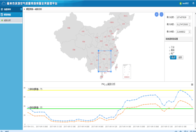
Task: Select the 电厂 radio option
Action: click(170, 54)
